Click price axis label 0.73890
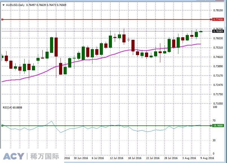The height and width of the screenshot is (163, 227). point(218,66)
